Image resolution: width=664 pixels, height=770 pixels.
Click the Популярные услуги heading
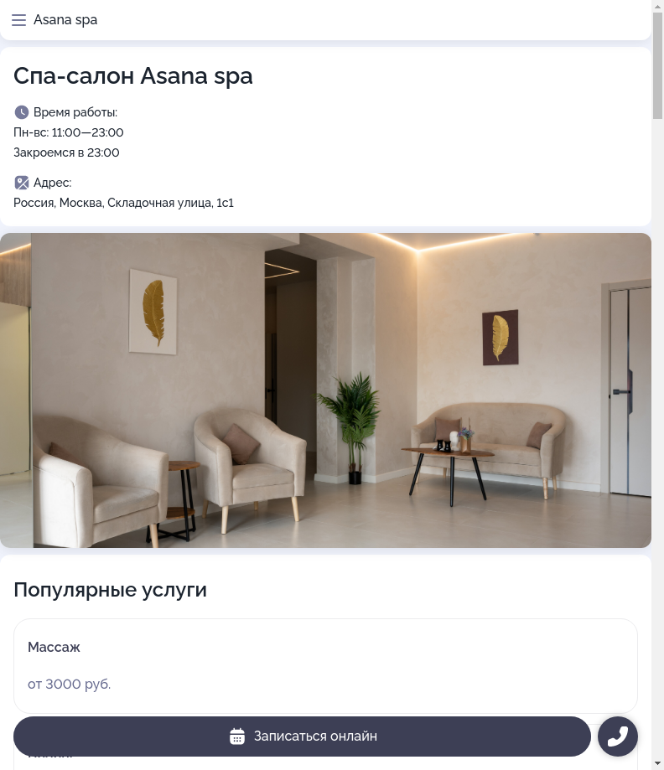(x=110, y=590)
